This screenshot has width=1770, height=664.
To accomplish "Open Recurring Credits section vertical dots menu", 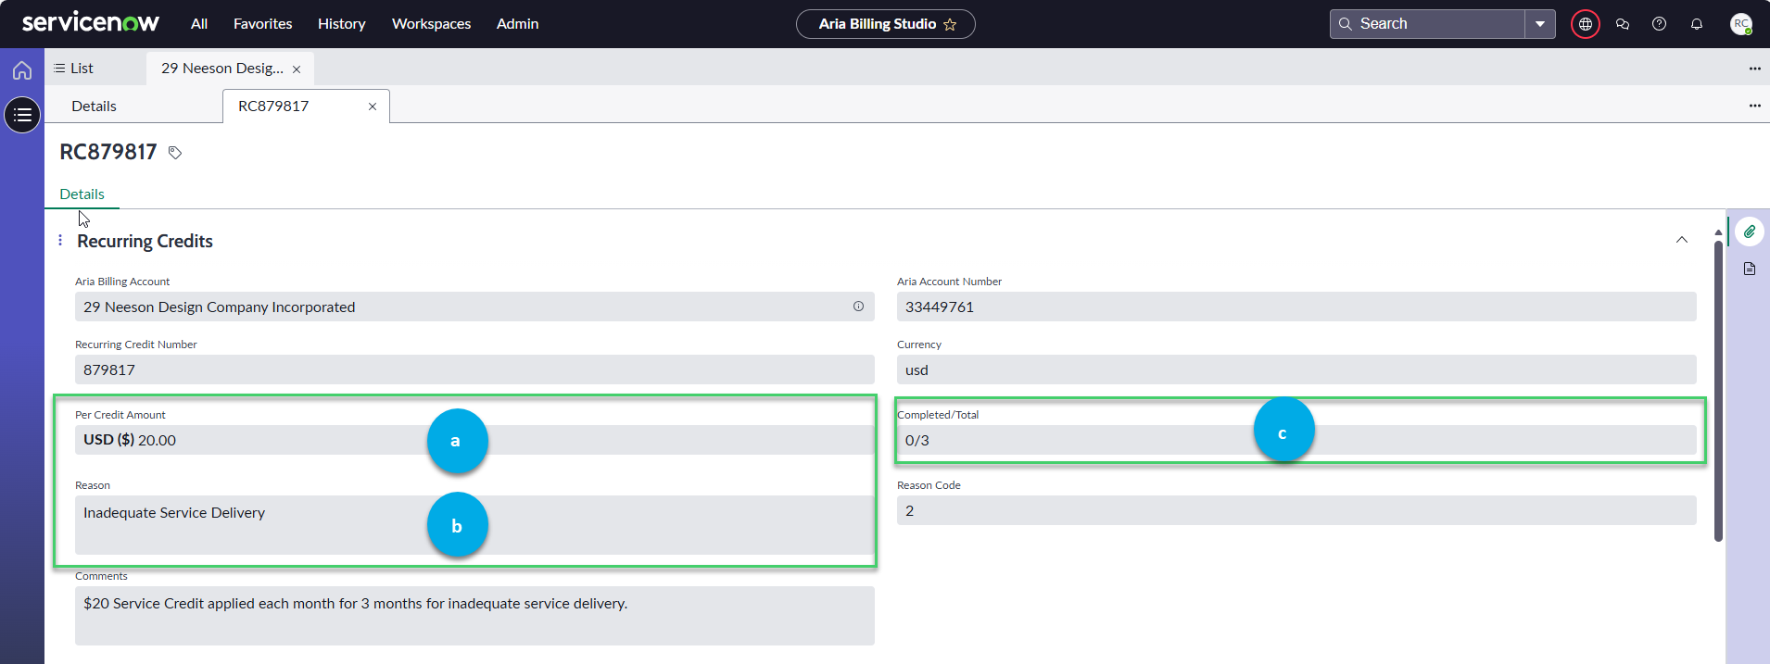I will [60, 240].
